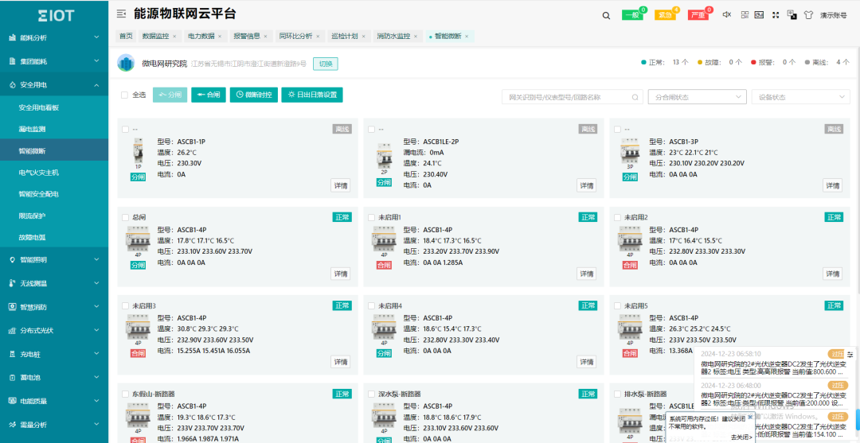The height and width of the screenshot is (443, 860).
Task: Open the theme skin shirt icon
Action: pyautogui.click(x=808, y=15)
